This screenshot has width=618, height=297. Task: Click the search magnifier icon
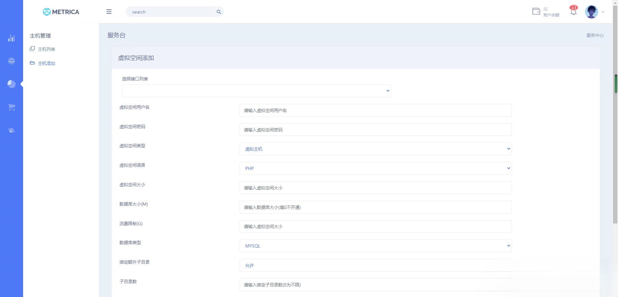click(x=218, y=12)
